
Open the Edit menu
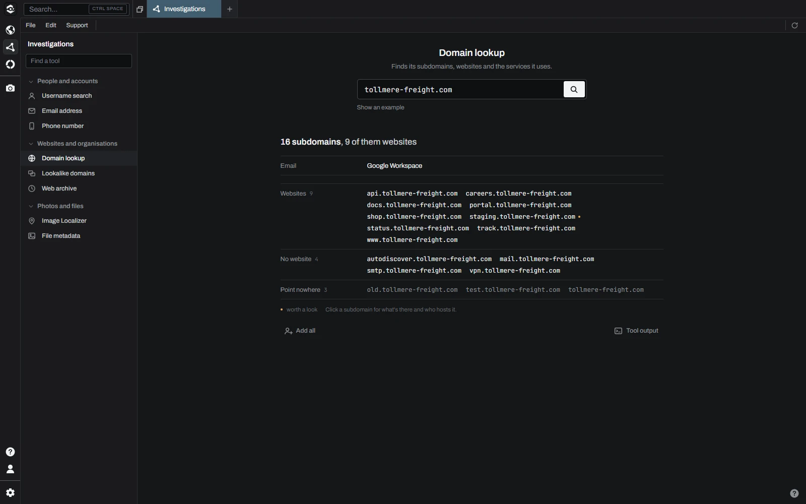[x=51, y=25]
